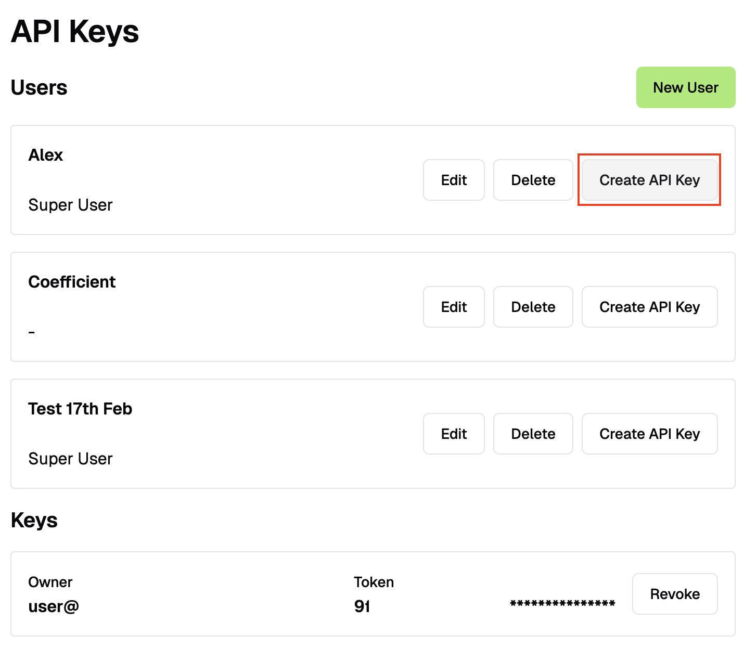Create API Key for Alex

pos(649,180)
